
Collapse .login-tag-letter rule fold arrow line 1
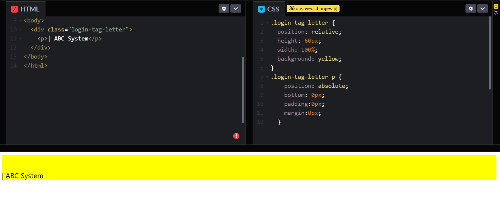pyautogui.click(x=267, y=23)
